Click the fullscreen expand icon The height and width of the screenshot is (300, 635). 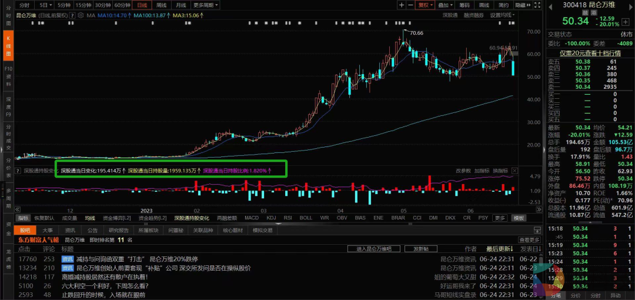[536, 5]
